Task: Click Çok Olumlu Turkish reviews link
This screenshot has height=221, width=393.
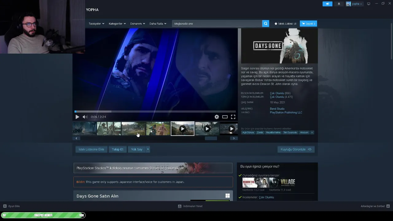Action: [277, 97]
